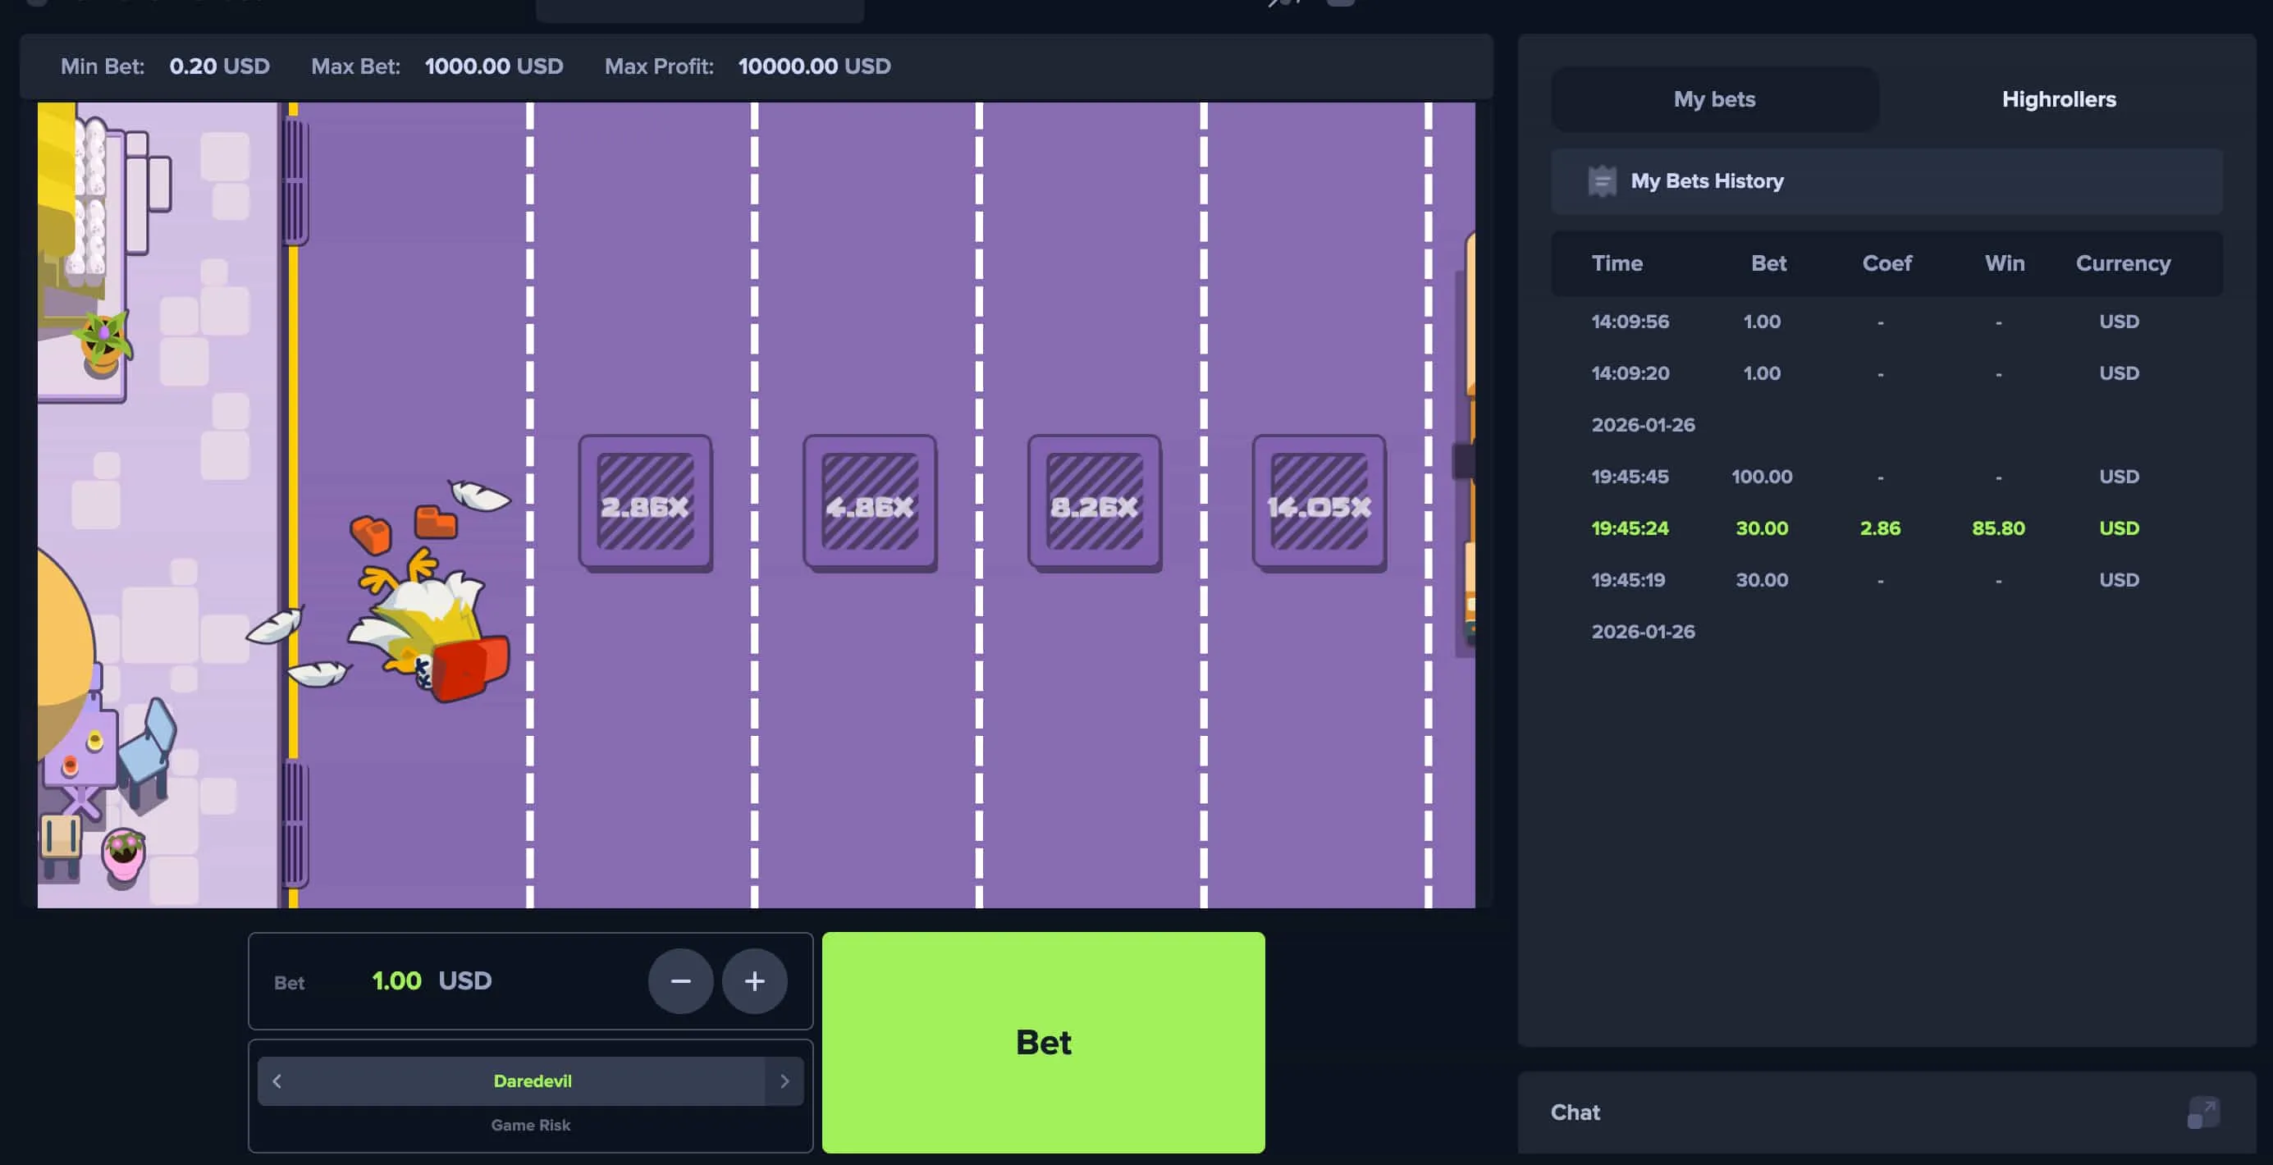Click the My Bets History header bar
The image size is (2273, 1165).
(1886, 180)
